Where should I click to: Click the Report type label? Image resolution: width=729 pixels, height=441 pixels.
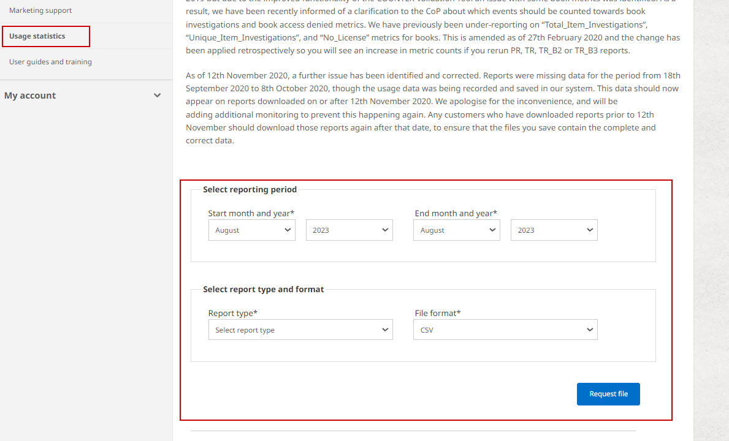click(x=232, y=313)
